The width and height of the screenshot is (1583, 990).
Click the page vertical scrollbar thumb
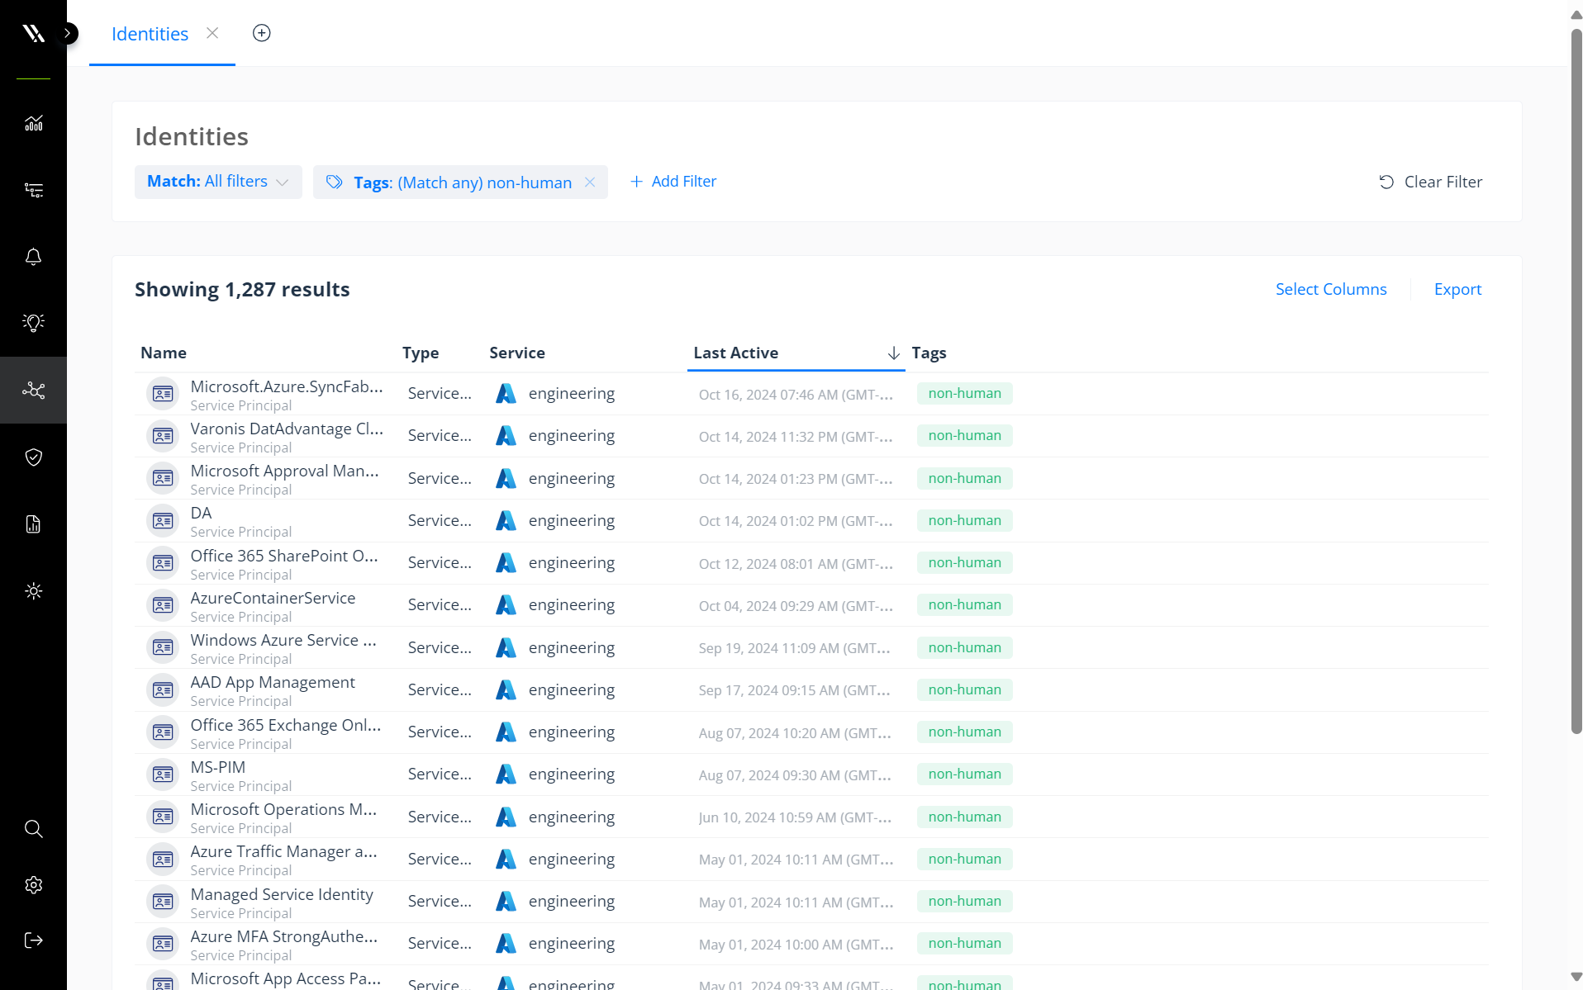(1576, 381)
